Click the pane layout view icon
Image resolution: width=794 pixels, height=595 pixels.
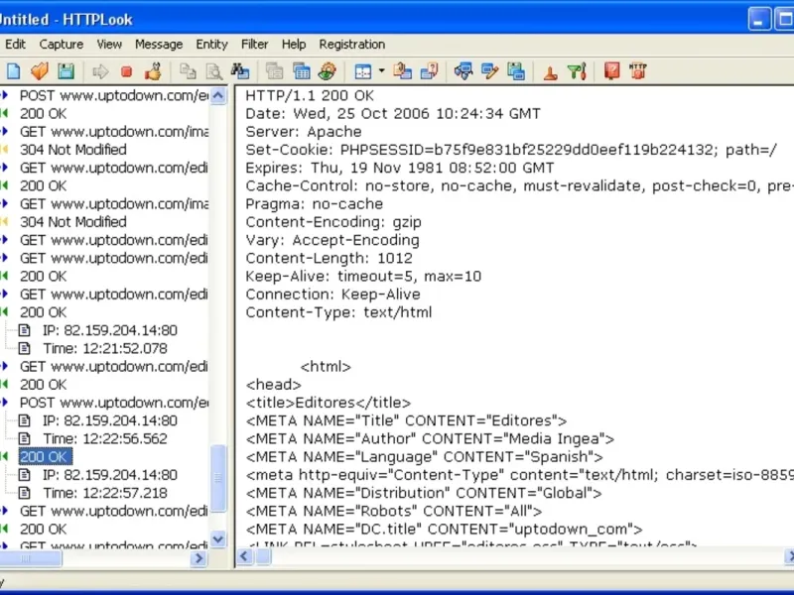pyautogui.click(x=363, y=71)
